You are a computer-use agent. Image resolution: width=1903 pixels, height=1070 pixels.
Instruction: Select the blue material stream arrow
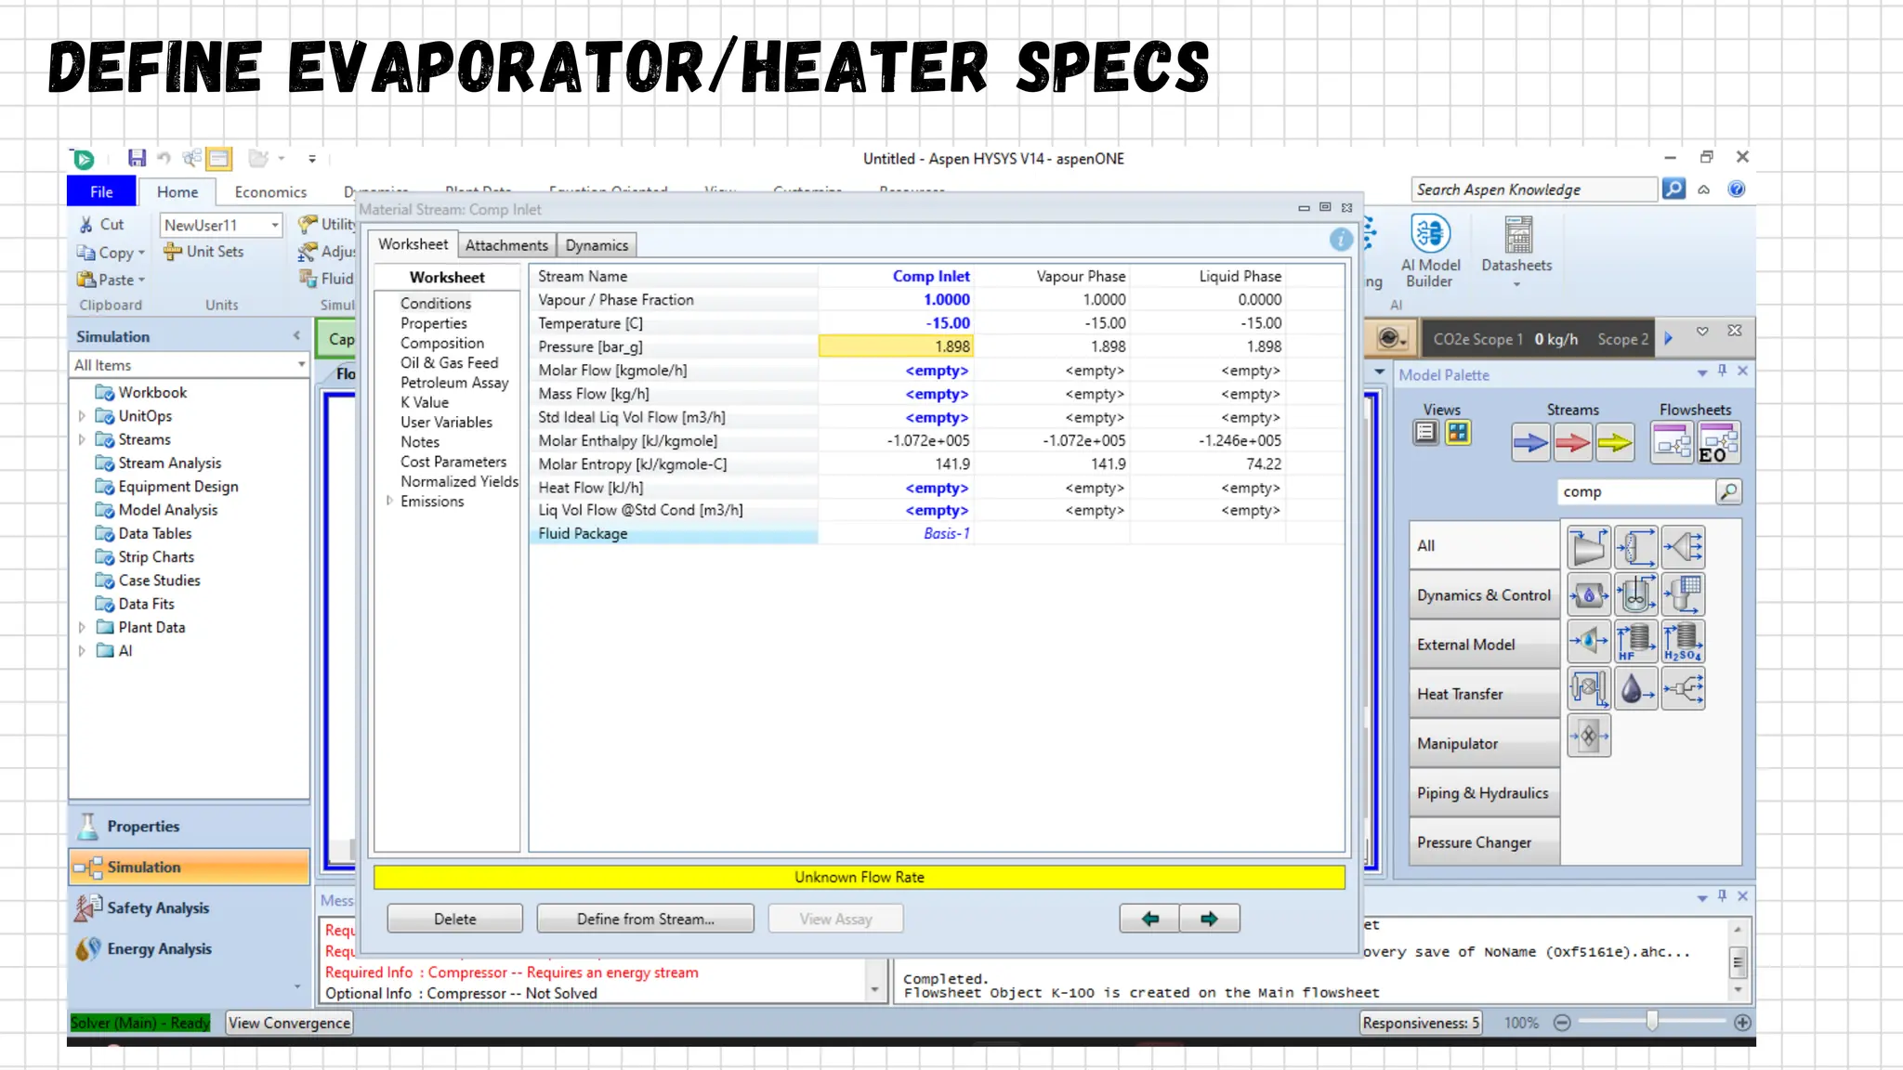pos(1529,443)
